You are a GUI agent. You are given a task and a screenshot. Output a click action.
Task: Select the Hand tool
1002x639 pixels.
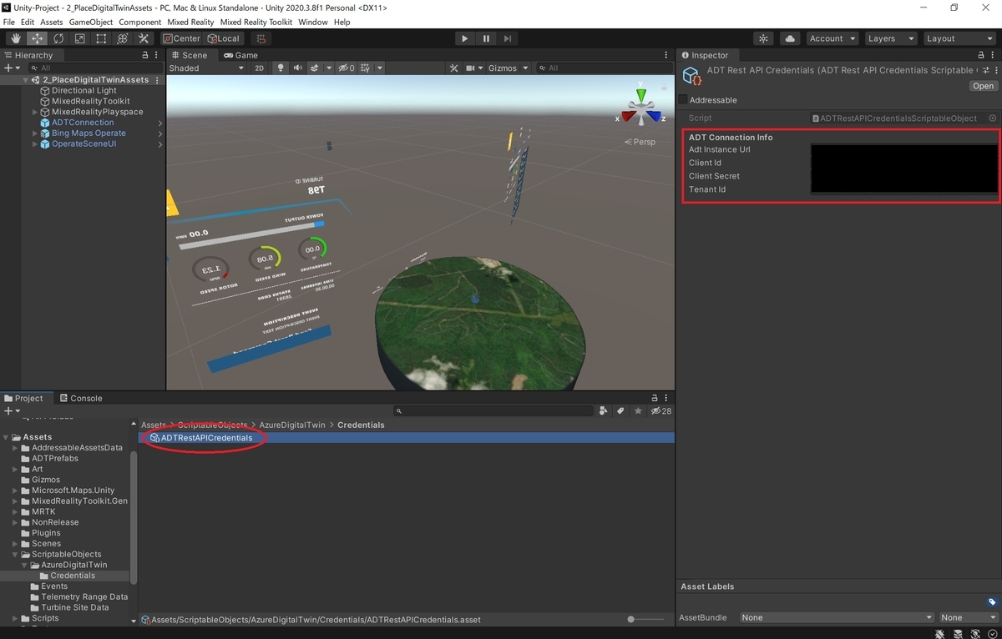pos(16,38)
